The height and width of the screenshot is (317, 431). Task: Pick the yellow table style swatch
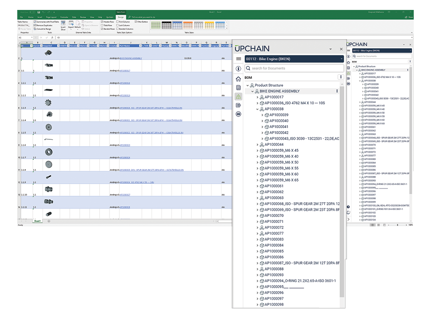[209, 25]
